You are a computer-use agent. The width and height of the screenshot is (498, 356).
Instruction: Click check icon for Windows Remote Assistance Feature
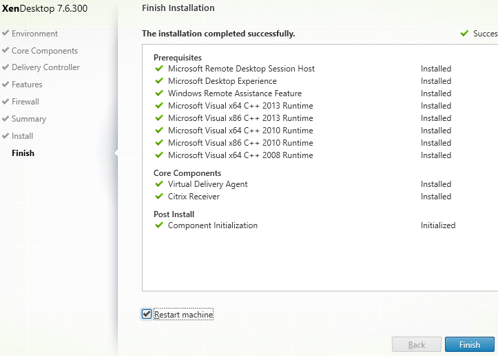tap(159, 93)
